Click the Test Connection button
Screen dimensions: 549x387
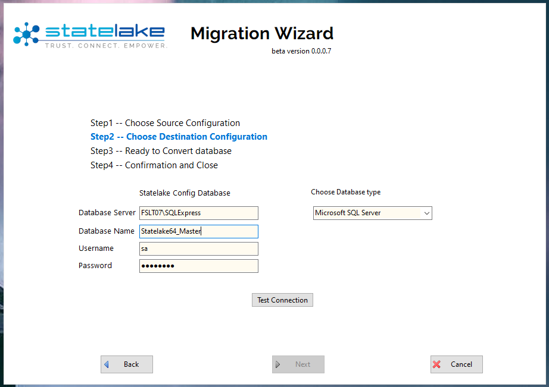click(x=282, y=300)
